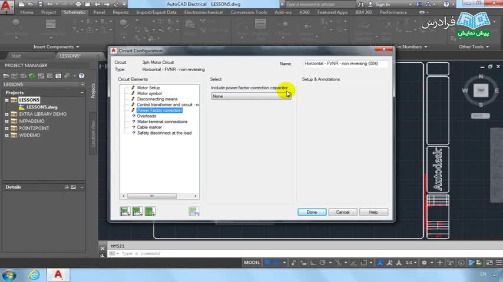Click the Details panel preview icon
Image resolution: width=503 pixels, height=282 pixels.
click(x=74, y=187)
